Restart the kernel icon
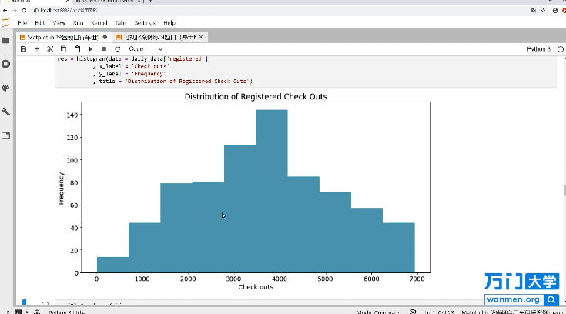Image resolution: width=566 pixels, height=314 pixels. [x=117, y=48]
